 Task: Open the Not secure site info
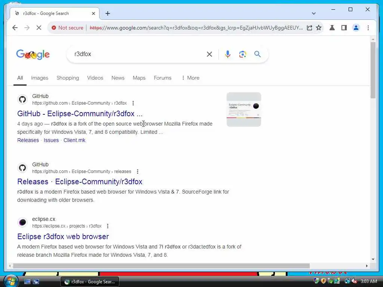67,28
